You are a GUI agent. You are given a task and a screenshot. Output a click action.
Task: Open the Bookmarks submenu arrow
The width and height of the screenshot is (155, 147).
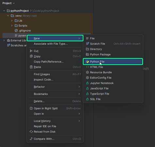click(79, 94)
